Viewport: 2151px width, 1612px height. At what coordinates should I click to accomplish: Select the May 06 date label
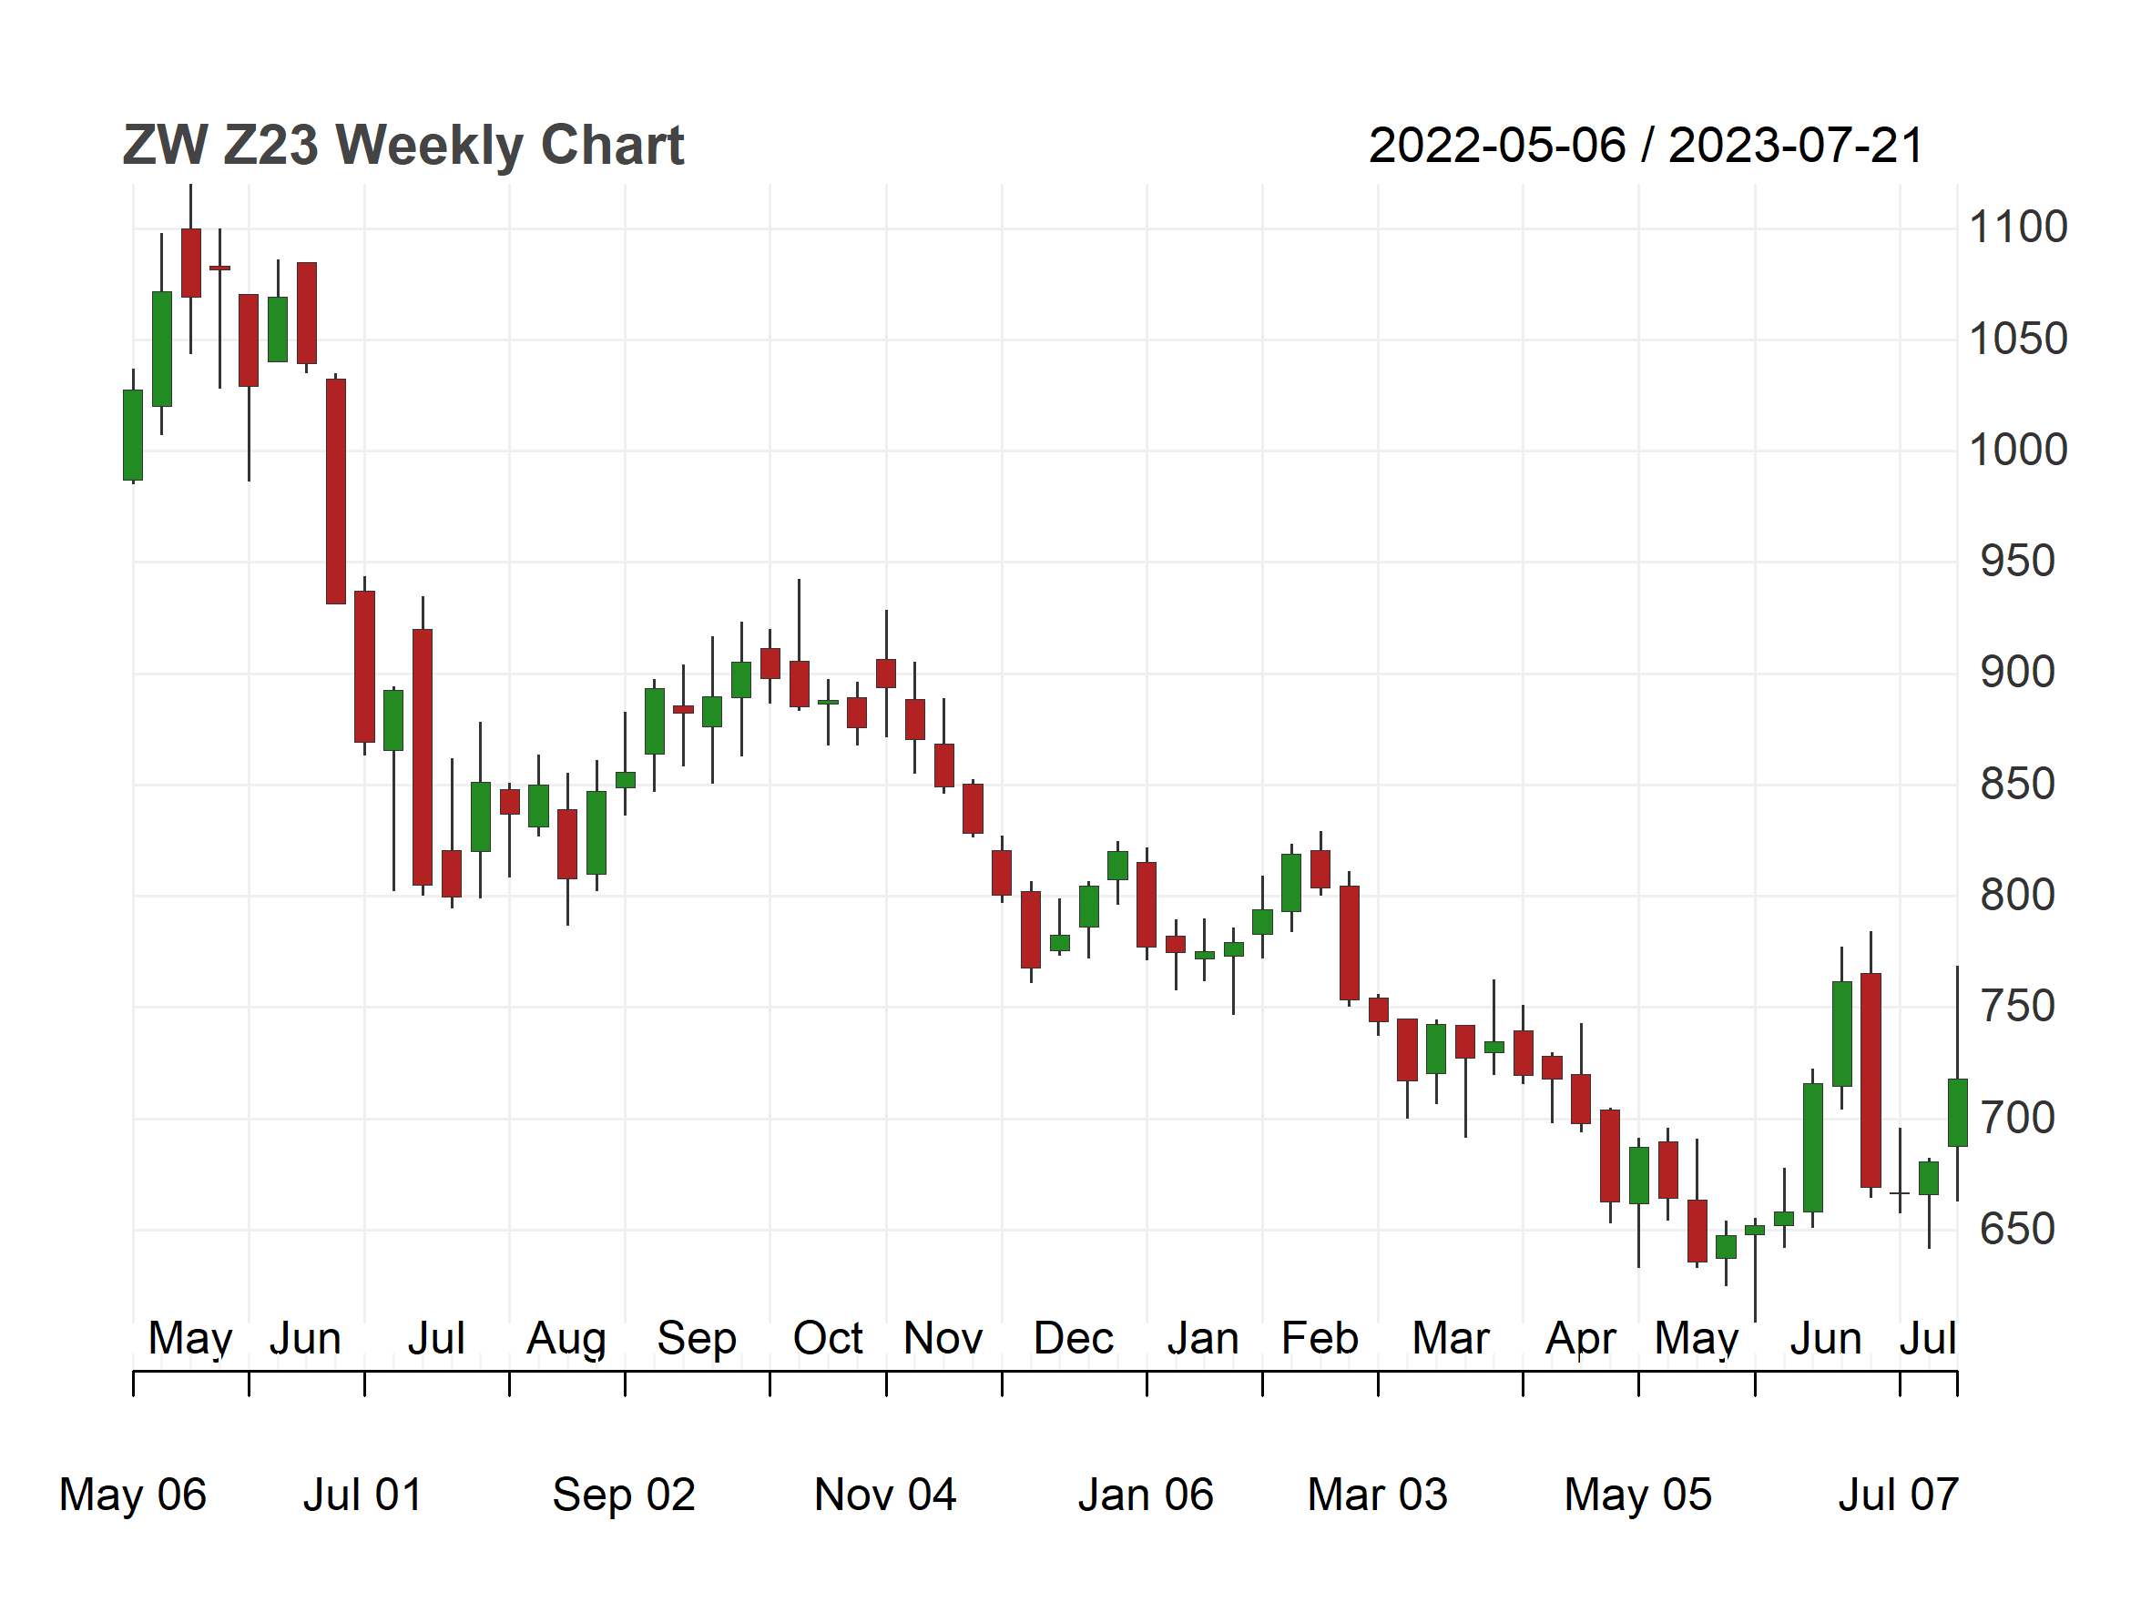(132, 1495)
